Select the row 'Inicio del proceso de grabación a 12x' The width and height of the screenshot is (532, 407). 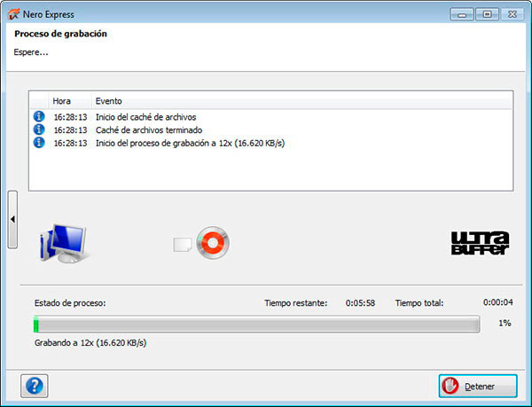270,143
